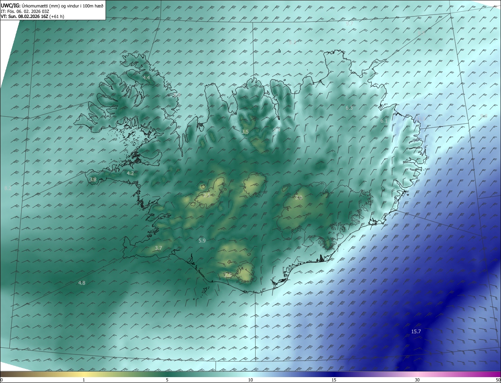
Task: Click the 5 tick on the color scale
Action: 167,380
